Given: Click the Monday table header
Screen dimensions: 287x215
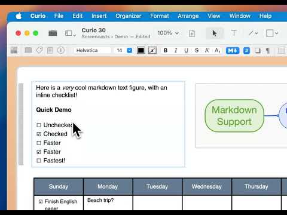Looking at the screenshot, I should click(x=108, y=186).
